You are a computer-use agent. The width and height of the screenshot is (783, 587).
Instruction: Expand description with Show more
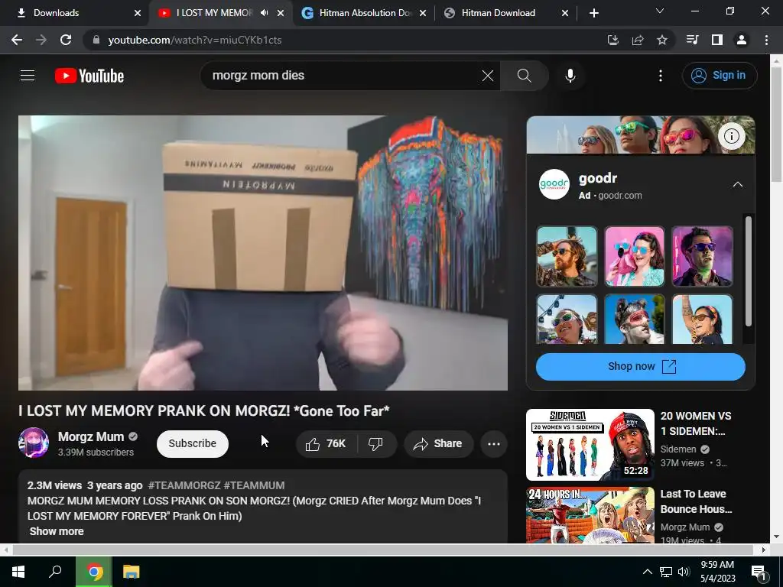pyautogui.click(x=57, y=531)
